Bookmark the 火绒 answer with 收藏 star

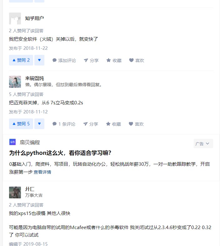pos(114,60)
